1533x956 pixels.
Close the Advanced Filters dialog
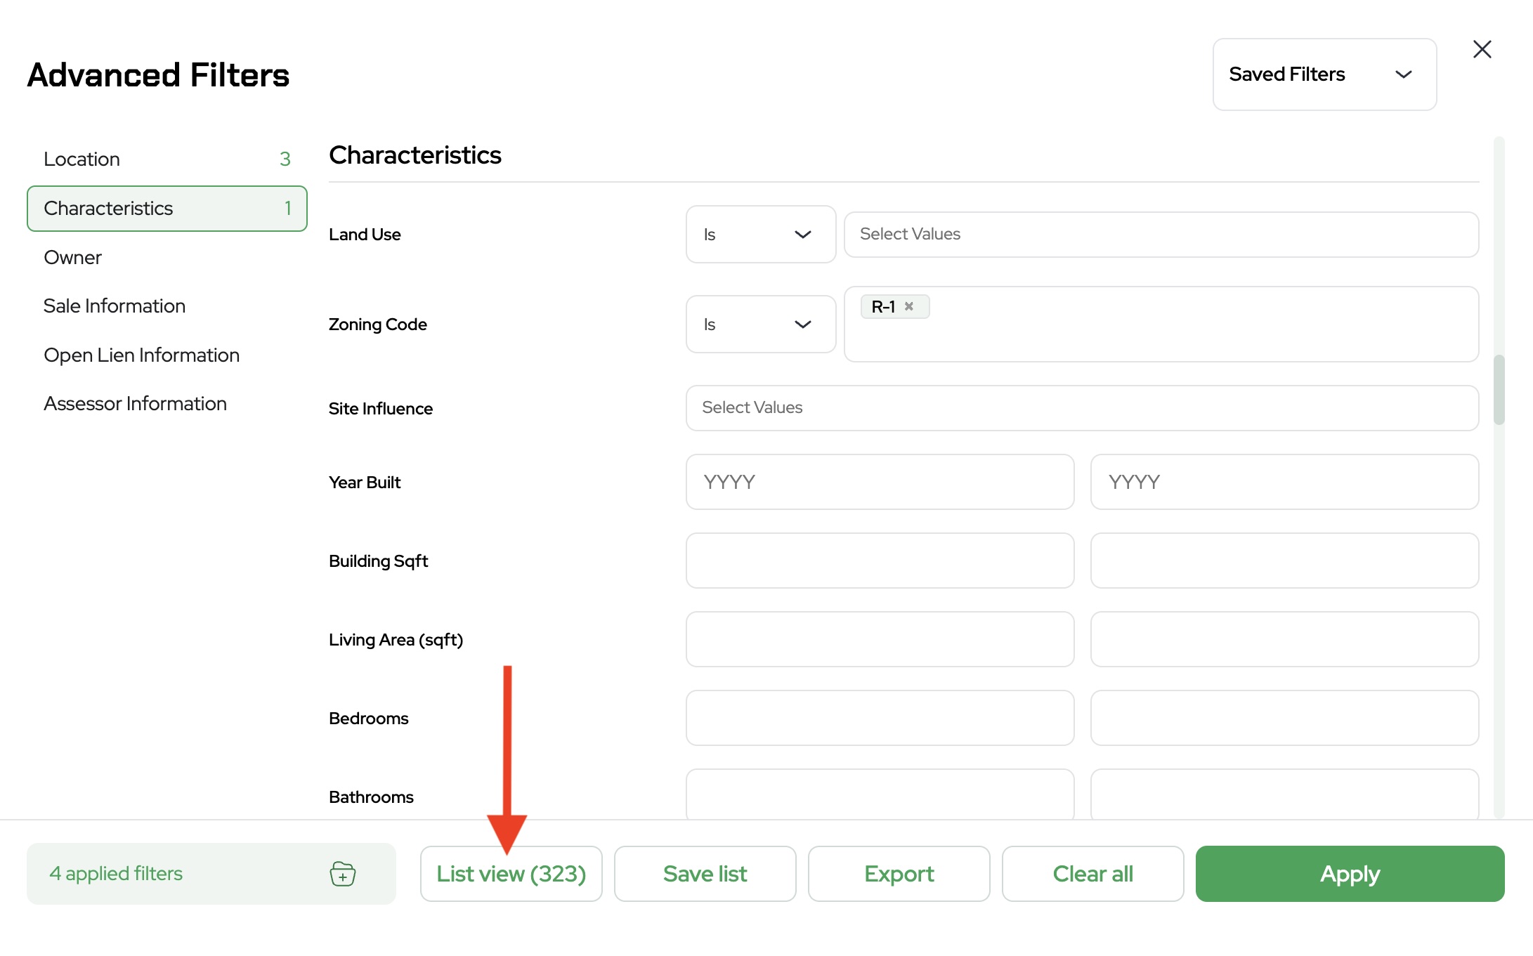tap(1482, 49)
